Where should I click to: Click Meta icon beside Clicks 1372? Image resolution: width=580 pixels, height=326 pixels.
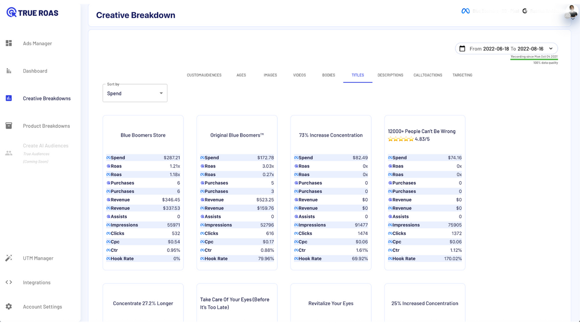click(x=390, y=233)
